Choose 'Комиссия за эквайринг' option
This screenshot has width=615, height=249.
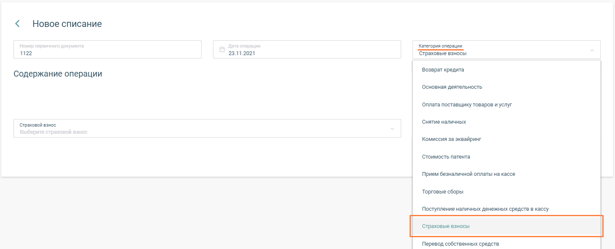click(506, 139)
